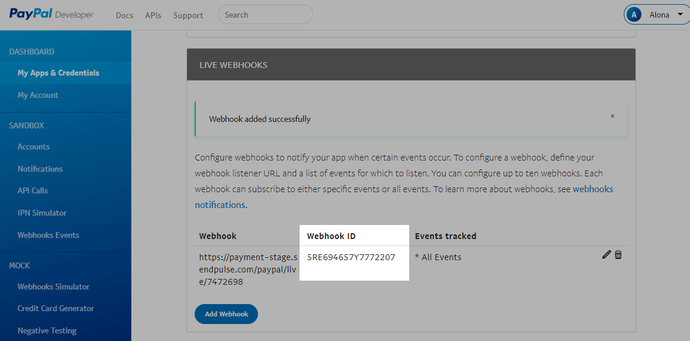Click the 'Webhook added successfully' message text
Image resolution: width=690 pixels, height=341 pixels.
point(260,119)
